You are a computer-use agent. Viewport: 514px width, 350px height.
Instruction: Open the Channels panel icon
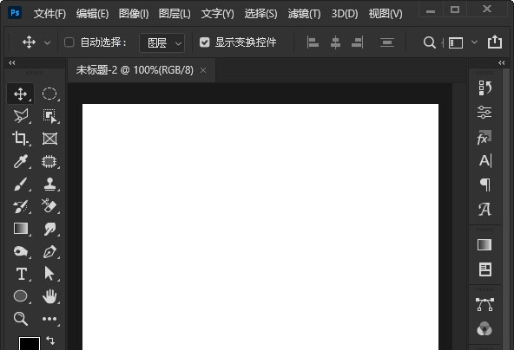point(484,328)
